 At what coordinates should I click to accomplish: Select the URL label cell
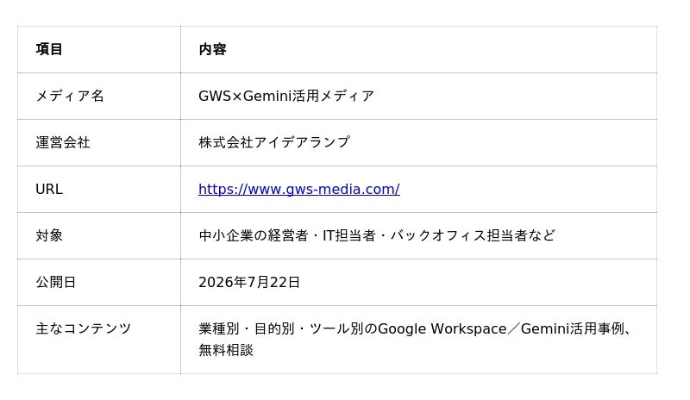(99, 189)
